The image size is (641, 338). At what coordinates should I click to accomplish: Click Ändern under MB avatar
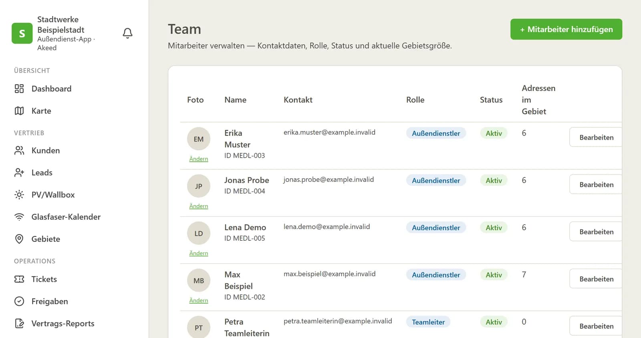tap(199, 300)
